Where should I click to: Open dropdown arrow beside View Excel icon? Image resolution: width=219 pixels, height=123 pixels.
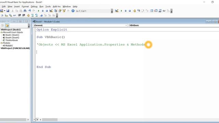[x=4, y=11]
